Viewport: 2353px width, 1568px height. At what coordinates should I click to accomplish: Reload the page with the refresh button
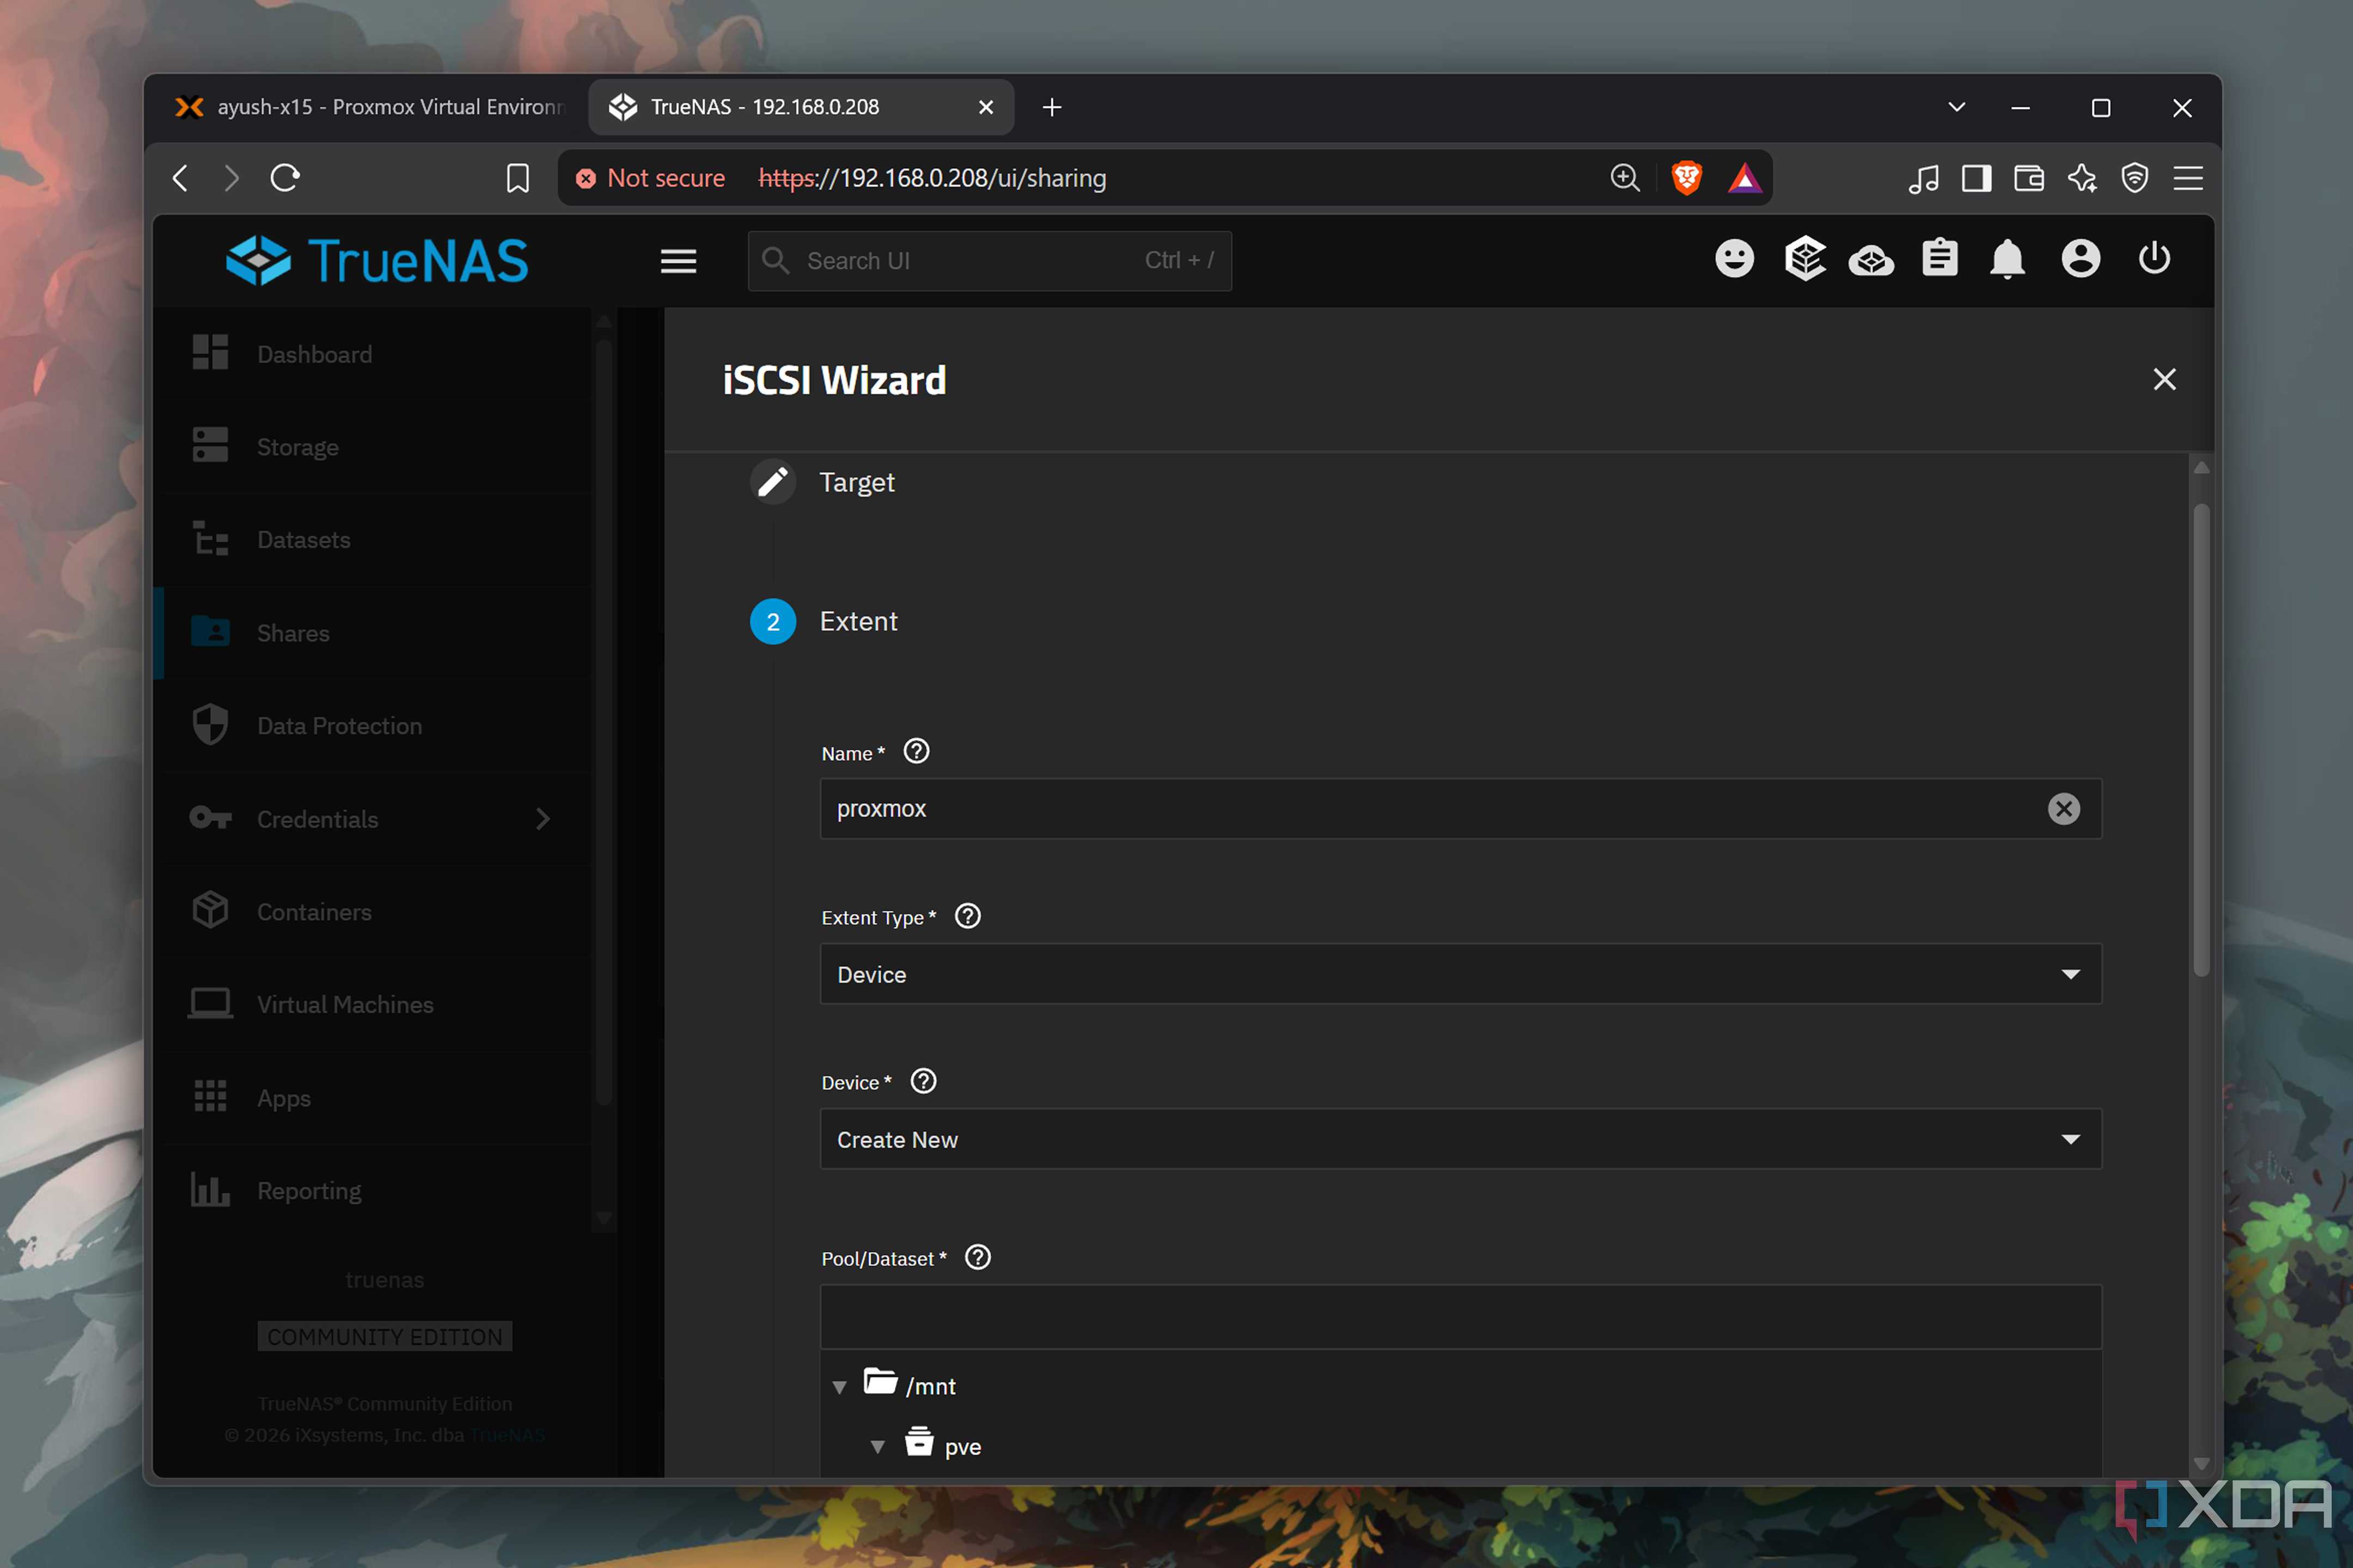click(285, 178)
